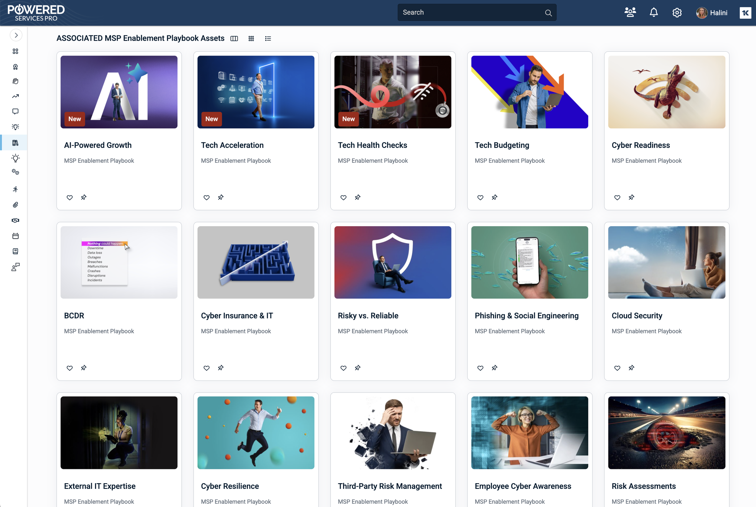
Task: Favorite the AI-Powered Growth playbook
Action: 70,197
